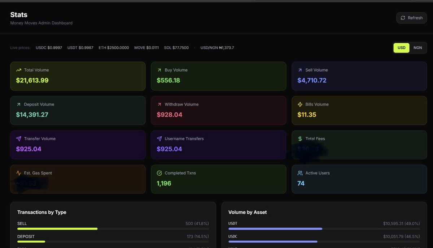Screen dimensions: 433x248
Task: Click the Bills Volume lightning icon
Action: tap(300, 104)
